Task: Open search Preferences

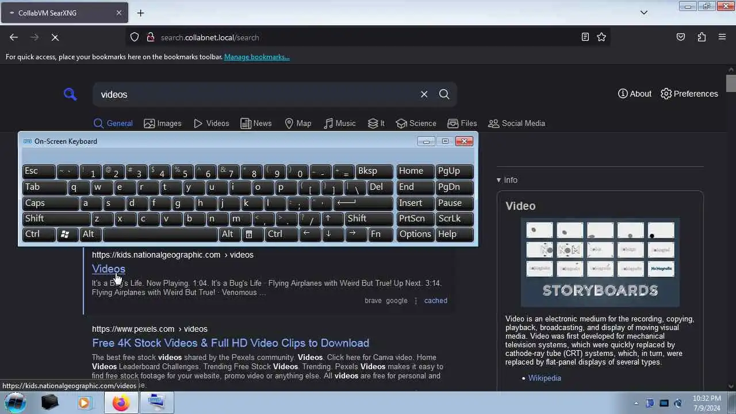Action: tap(689, 94)
